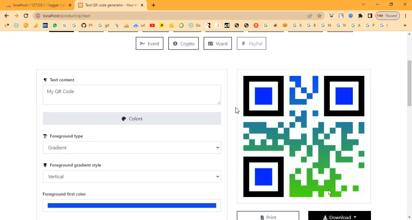Open the Google git bookmark
Viewport: 412px width, 220px height.
[x=104, y=25]
